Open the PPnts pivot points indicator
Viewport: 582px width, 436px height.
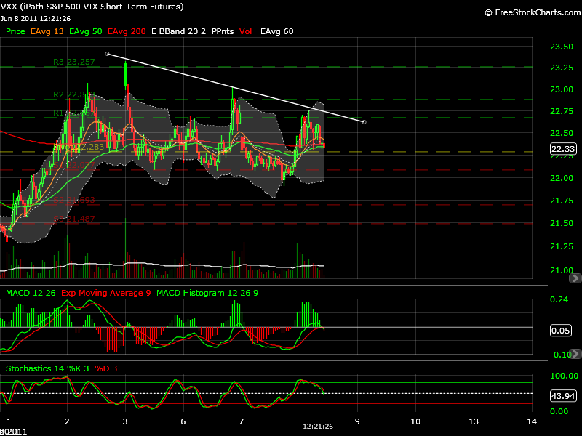pos(221,32)
